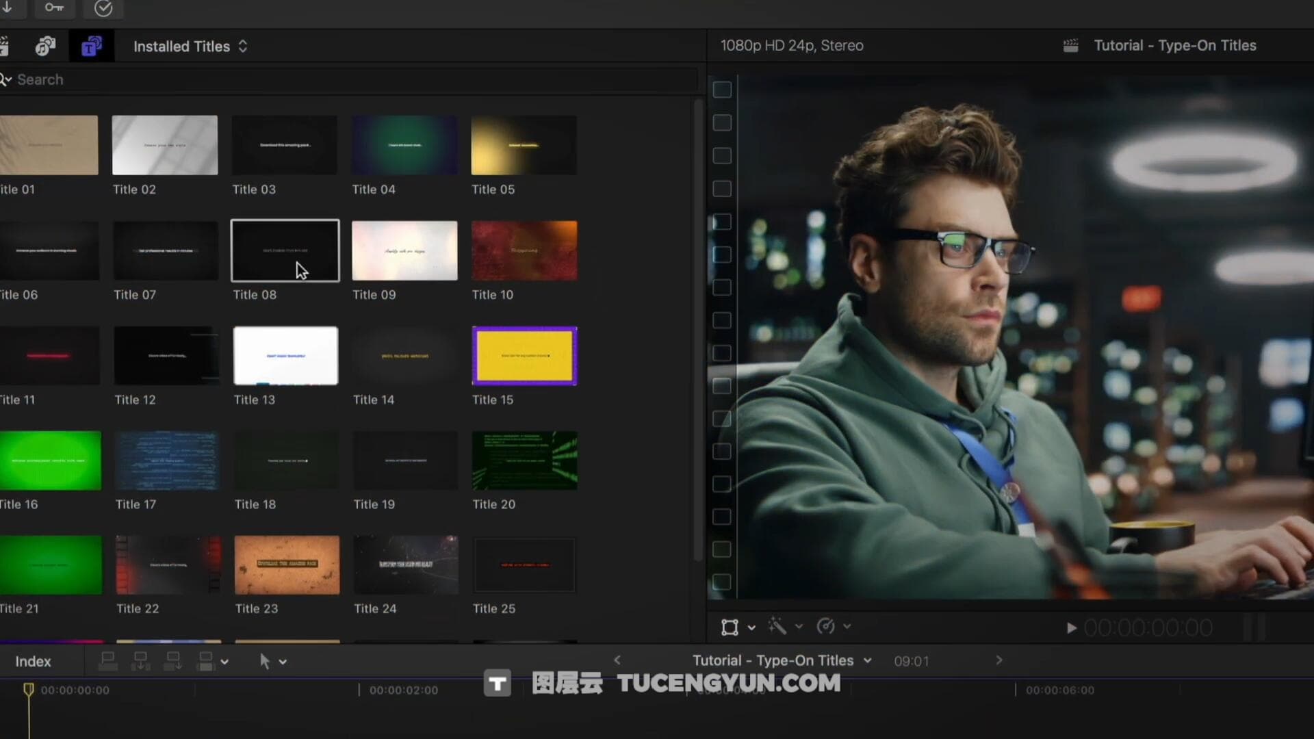Select the Title 24 thumbnail

click(406, 565)
